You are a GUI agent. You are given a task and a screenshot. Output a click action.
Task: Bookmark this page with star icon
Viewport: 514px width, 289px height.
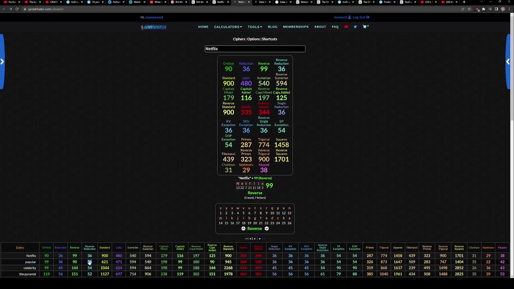(x=469, y=9)
